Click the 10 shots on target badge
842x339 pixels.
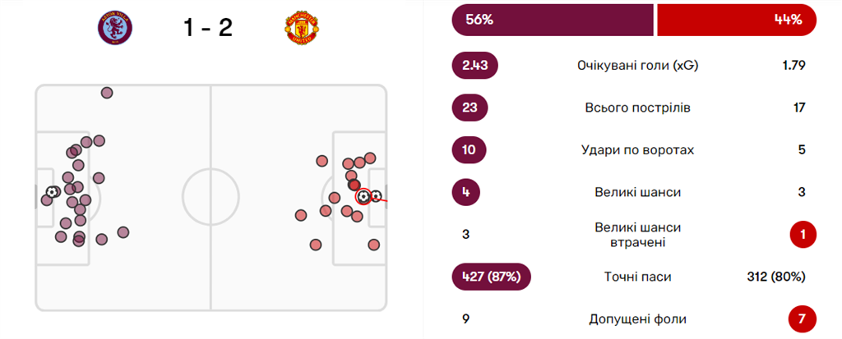click(x=470, y=150)
